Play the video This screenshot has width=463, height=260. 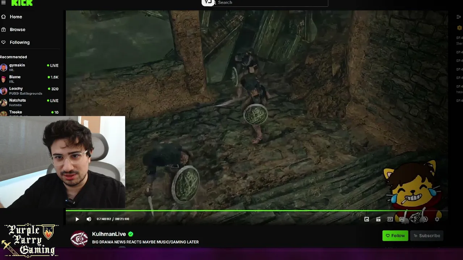pyautogui.click(x=77, y=219)
